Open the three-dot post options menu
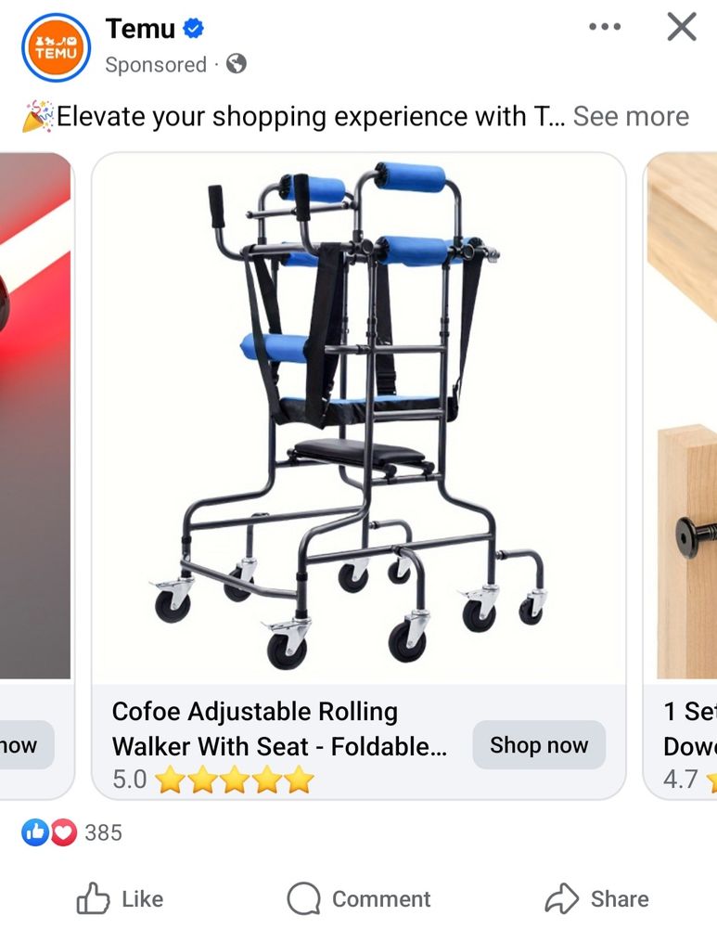Image resolution: width=717 pixels, height=928 pixels. tap(605, 27)
